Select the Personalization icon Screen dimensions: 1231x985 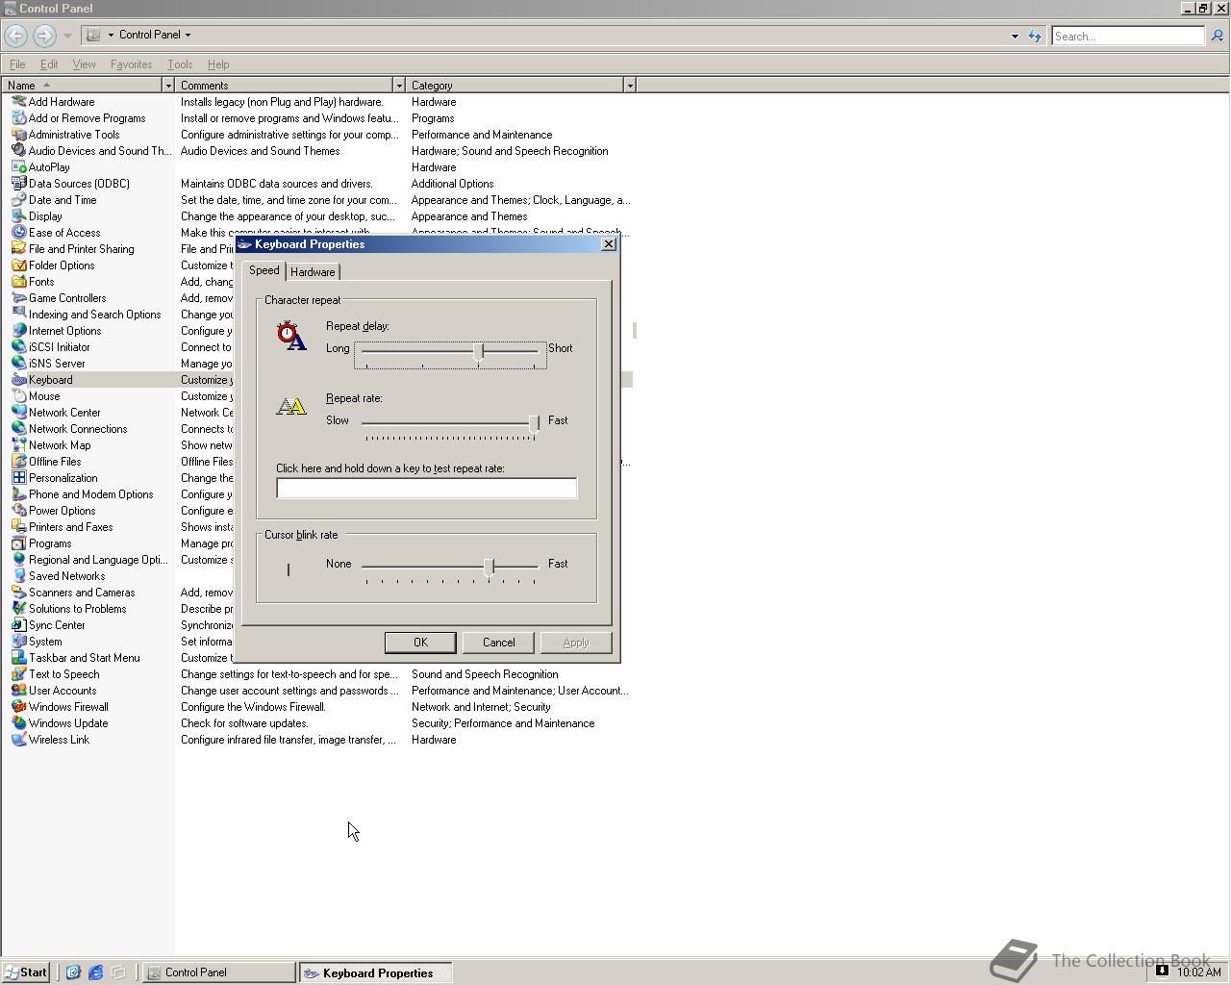(x=18, y=478)
